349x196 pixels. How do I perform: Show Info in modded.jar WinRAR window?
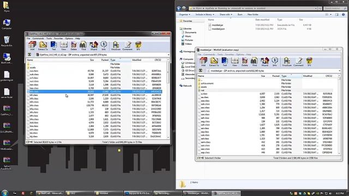[x=274, y=62]
